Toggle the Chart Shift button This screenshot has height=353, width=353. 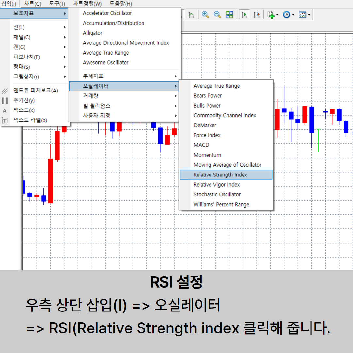click(257, 15)
